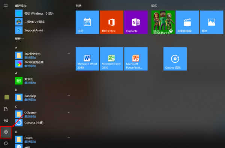Open Documents icon in Start sidebar
This screenshot has width=225, height=148.
tap(6, 109)
